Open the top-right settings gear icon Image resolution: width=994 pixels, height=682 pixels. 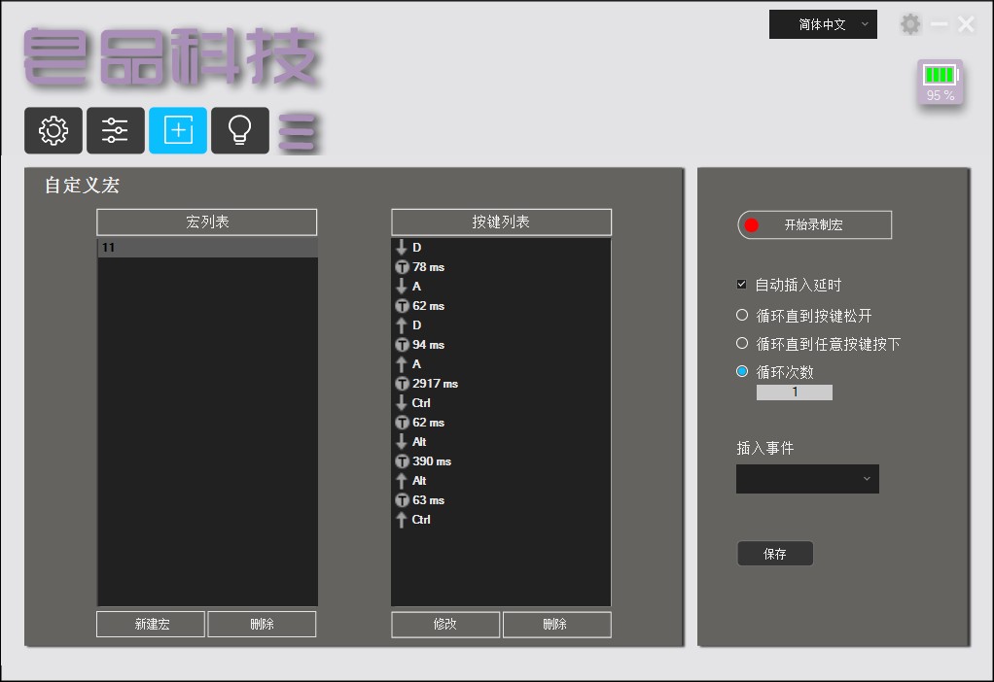910,23
